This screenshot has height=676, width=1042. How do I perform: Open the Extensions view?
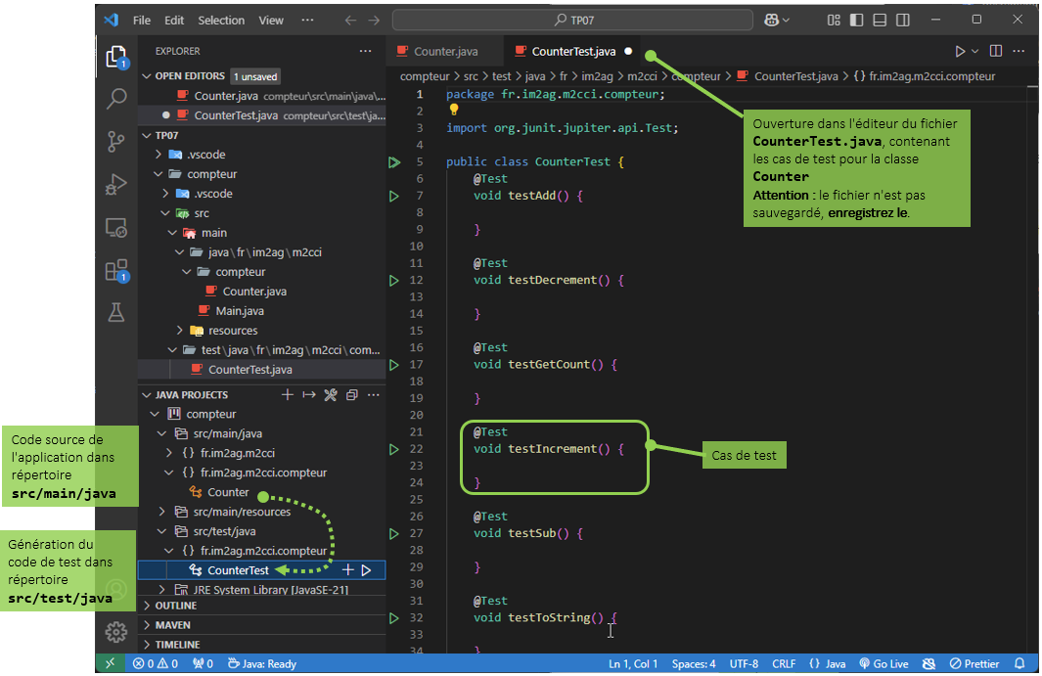coord(116,270)
